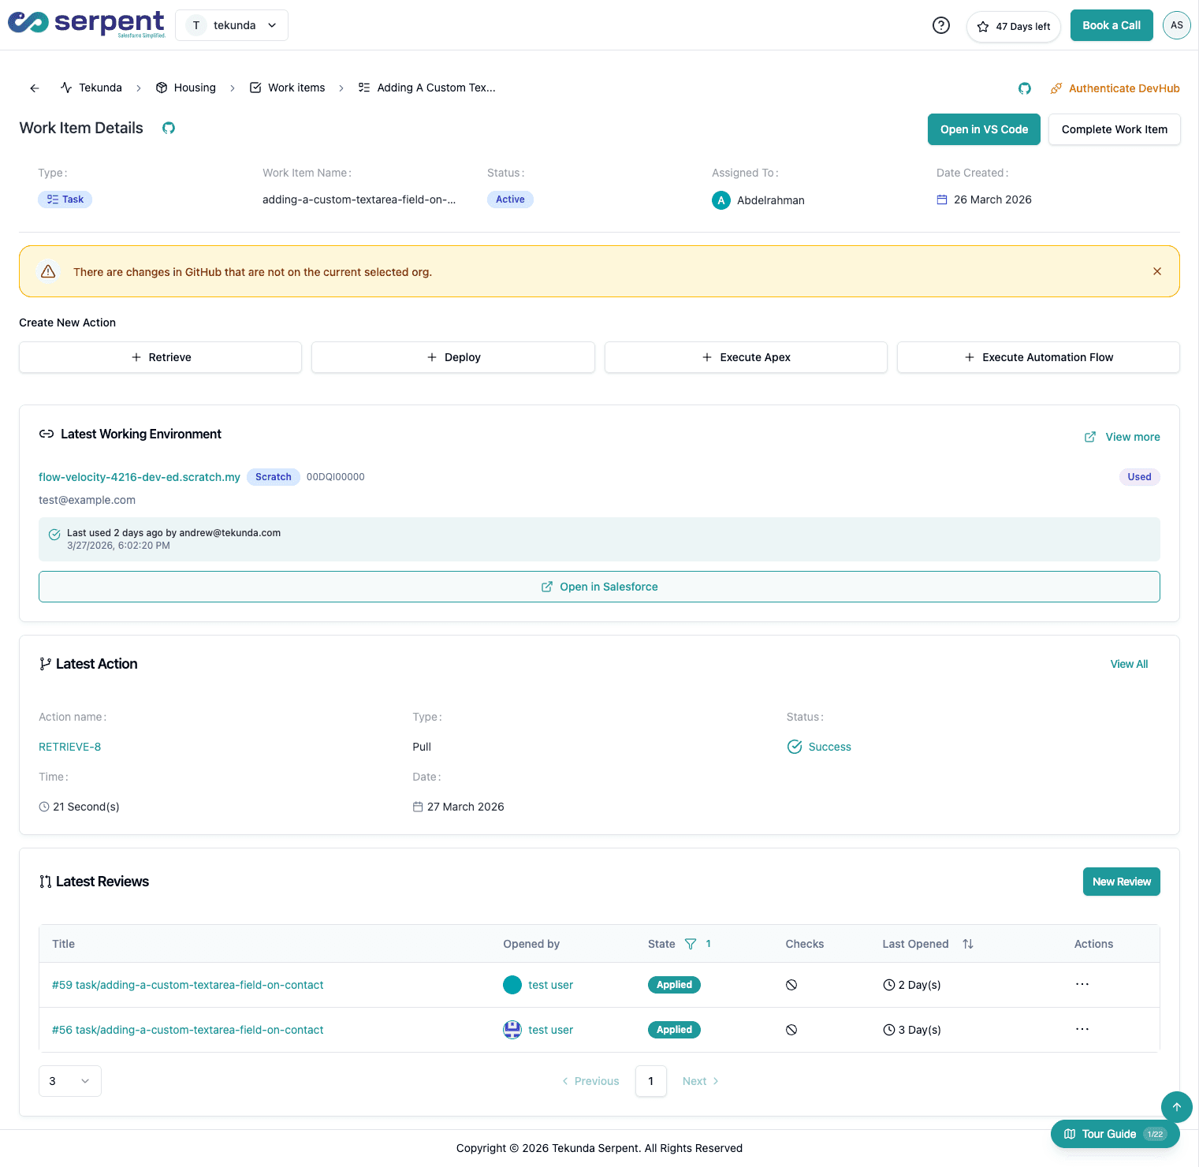1199x1167 pixels.
Task: Open actions menu for review #56
Action: [x=1082, y=1029]
